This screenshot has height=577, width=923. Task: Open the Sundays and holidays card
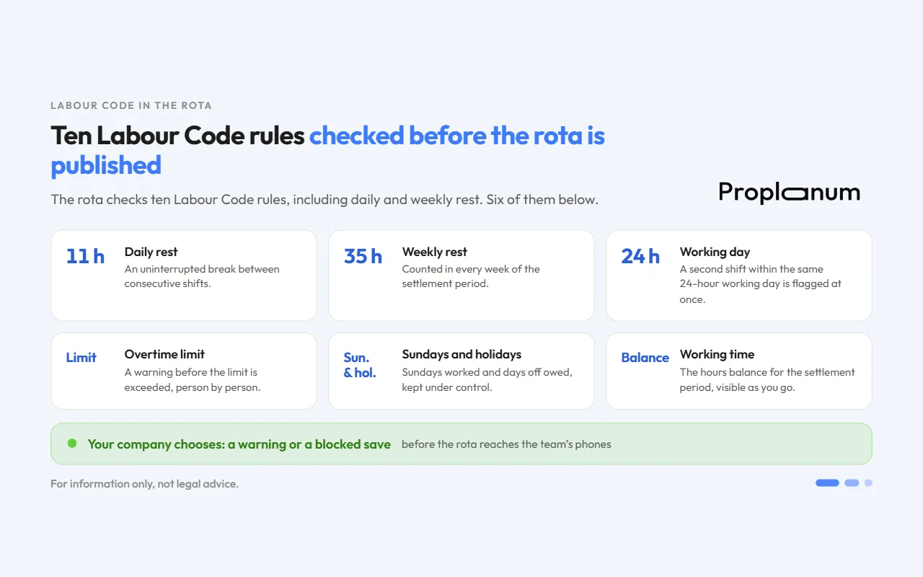(461, 371)
